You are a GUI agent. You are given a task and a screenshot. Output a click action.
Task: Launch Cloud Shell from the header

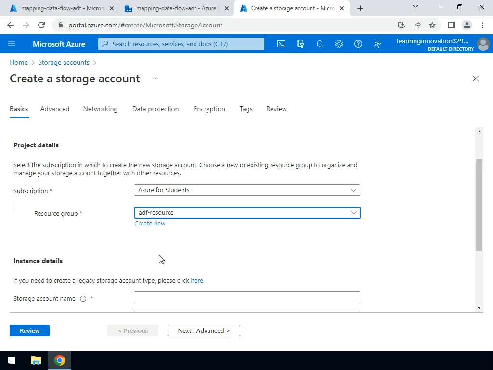click(281, 44)
